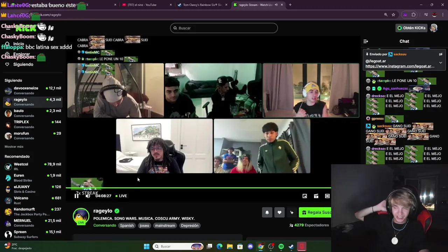Open TRIPLEX channel from following list
Screen dimensions: 448x252
point(33,124)
